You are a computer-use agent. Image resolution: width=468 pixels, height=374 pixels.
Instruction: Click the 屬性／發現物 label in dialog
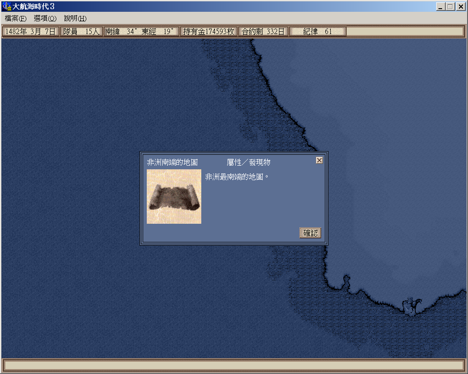[x=249, y=162]
